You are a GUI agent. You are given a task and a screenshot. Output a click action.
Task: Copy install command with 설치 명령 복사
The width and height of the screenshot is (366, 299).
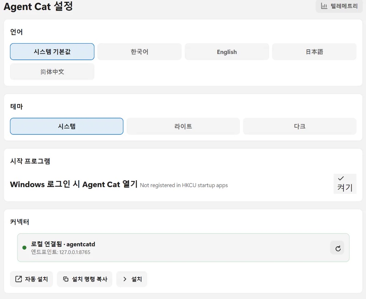84,279
